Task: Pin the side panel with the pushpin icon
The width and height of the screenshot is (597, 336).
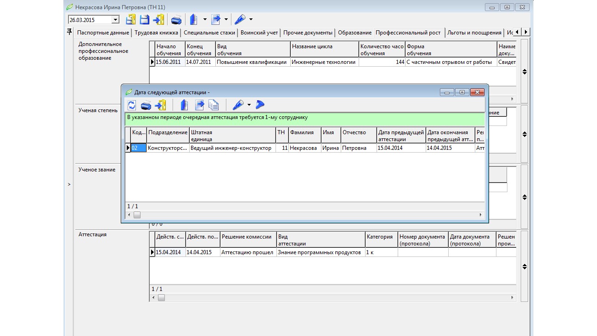Action: [70, 32]
